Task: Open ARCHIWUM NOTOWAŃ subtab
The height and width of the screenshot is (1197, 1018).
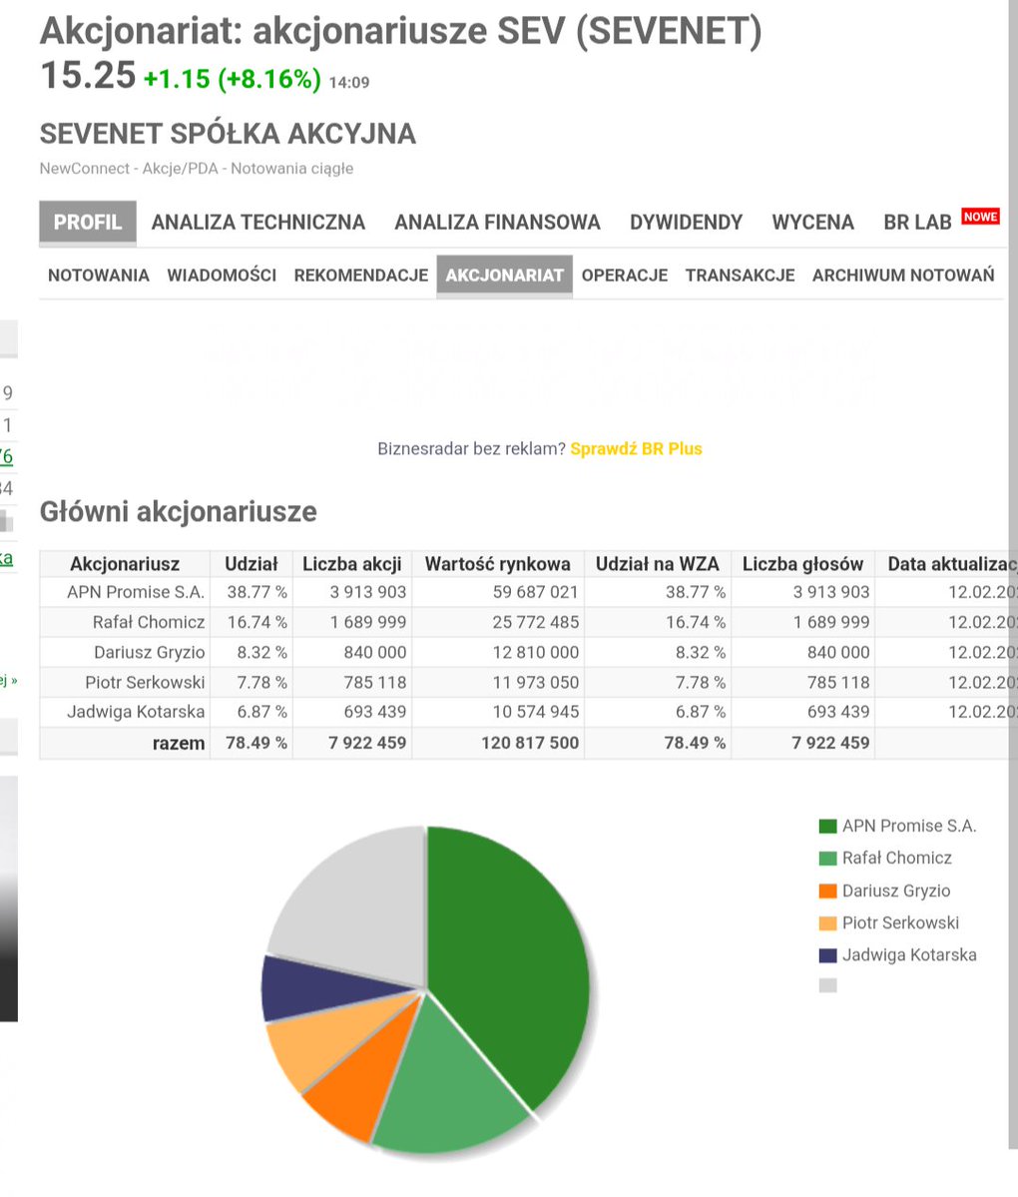Action: pyautogui.click(x=903, y=275)
